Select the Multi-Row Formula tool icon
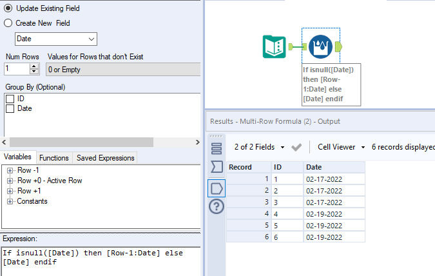435x276 pixels. (x=320, y=47)
